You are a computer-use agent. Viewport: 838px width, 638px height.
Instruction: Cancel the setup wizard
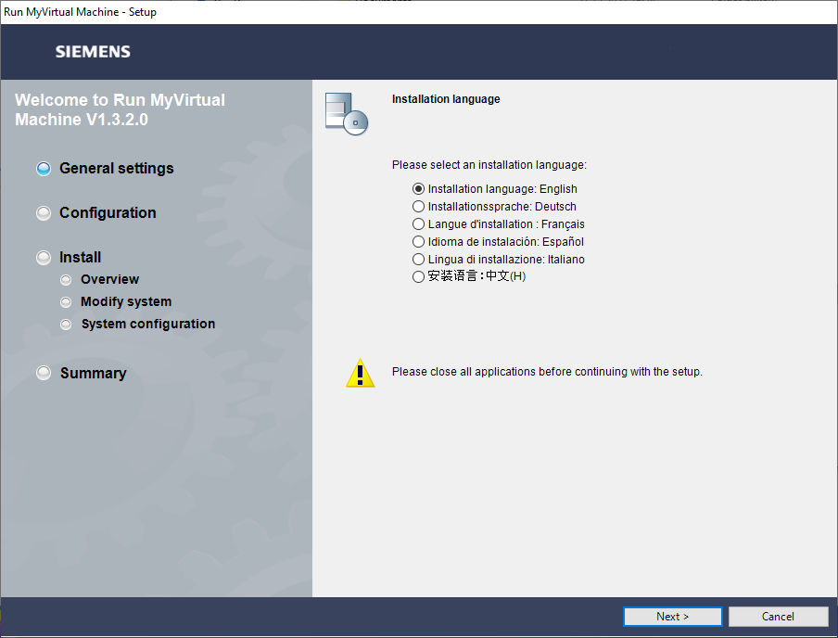[x=778, y=617]
